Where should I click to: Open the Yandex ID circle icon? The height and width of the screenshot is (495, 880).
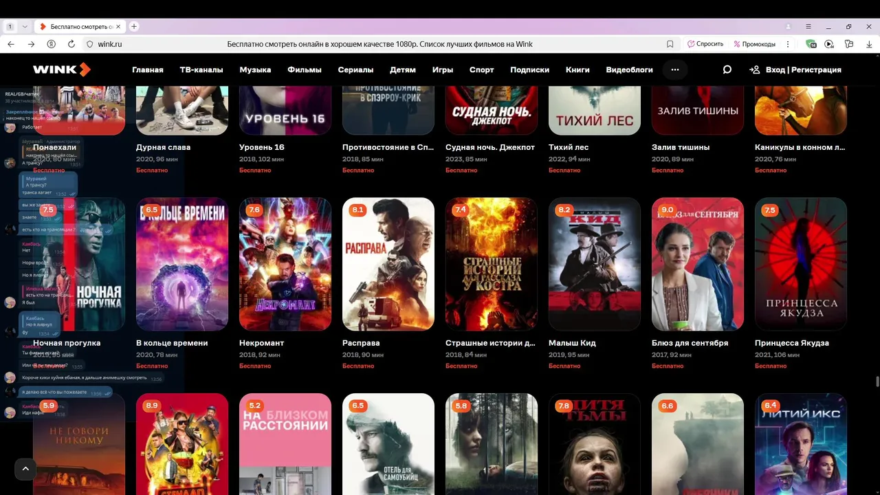click(x=51, y=44)
